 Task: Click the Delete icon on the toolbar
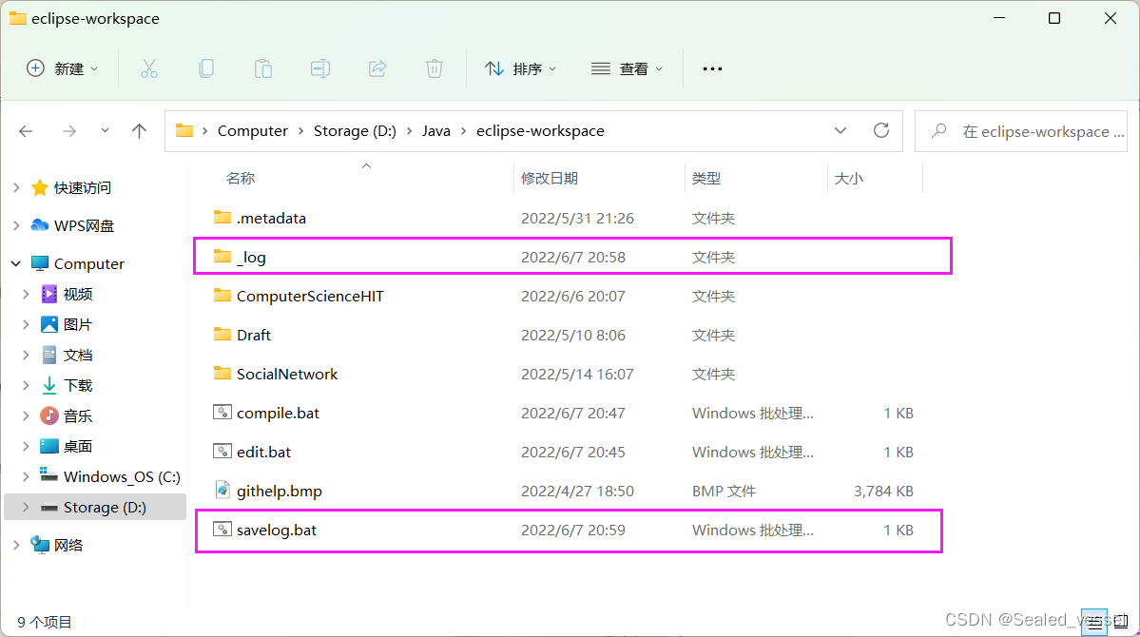434,68
